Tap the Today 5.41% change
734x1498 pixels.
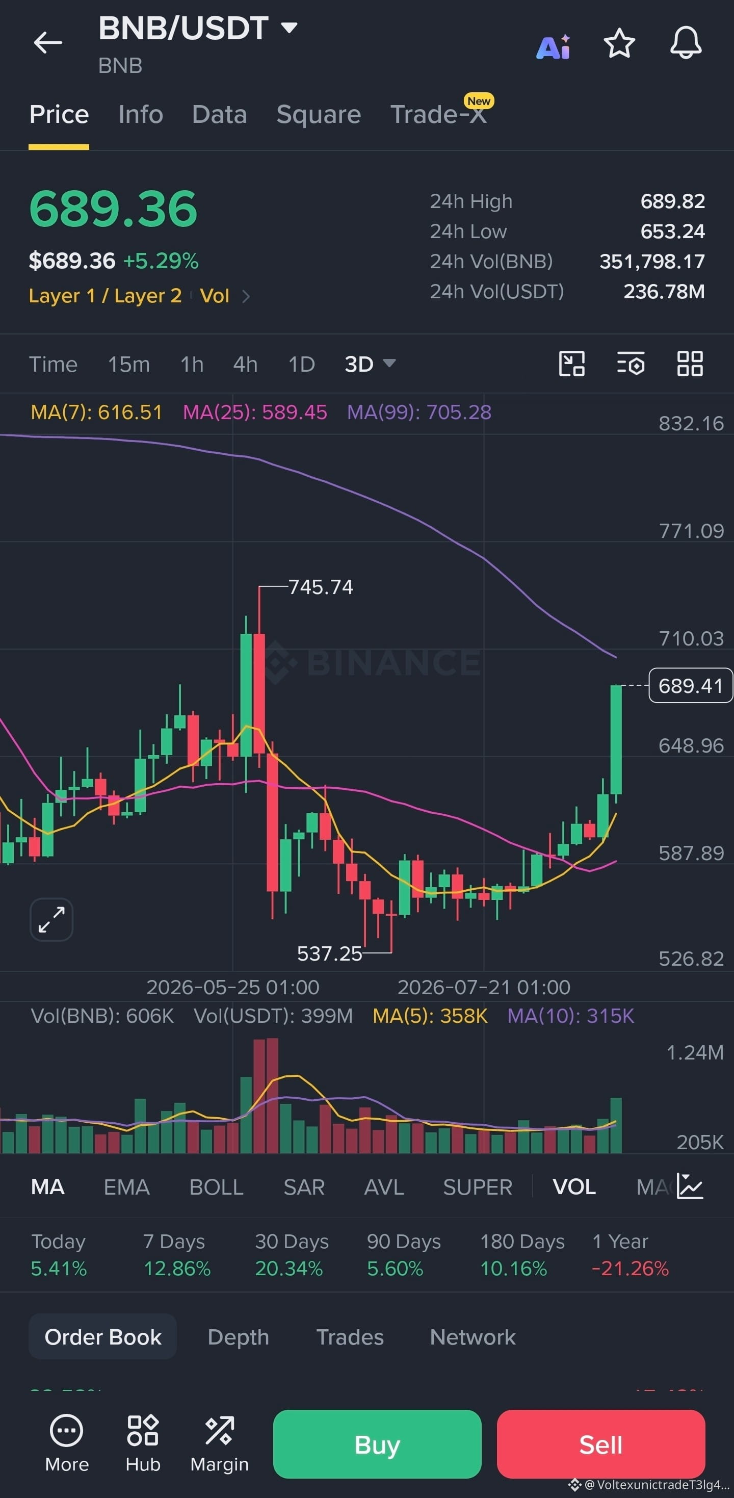click(59, 1255)
